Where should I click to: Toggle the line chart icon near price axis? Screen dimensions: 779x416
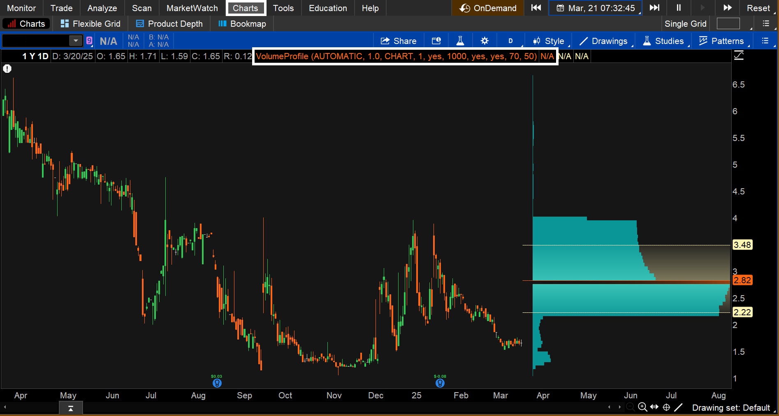click(739, 55)
